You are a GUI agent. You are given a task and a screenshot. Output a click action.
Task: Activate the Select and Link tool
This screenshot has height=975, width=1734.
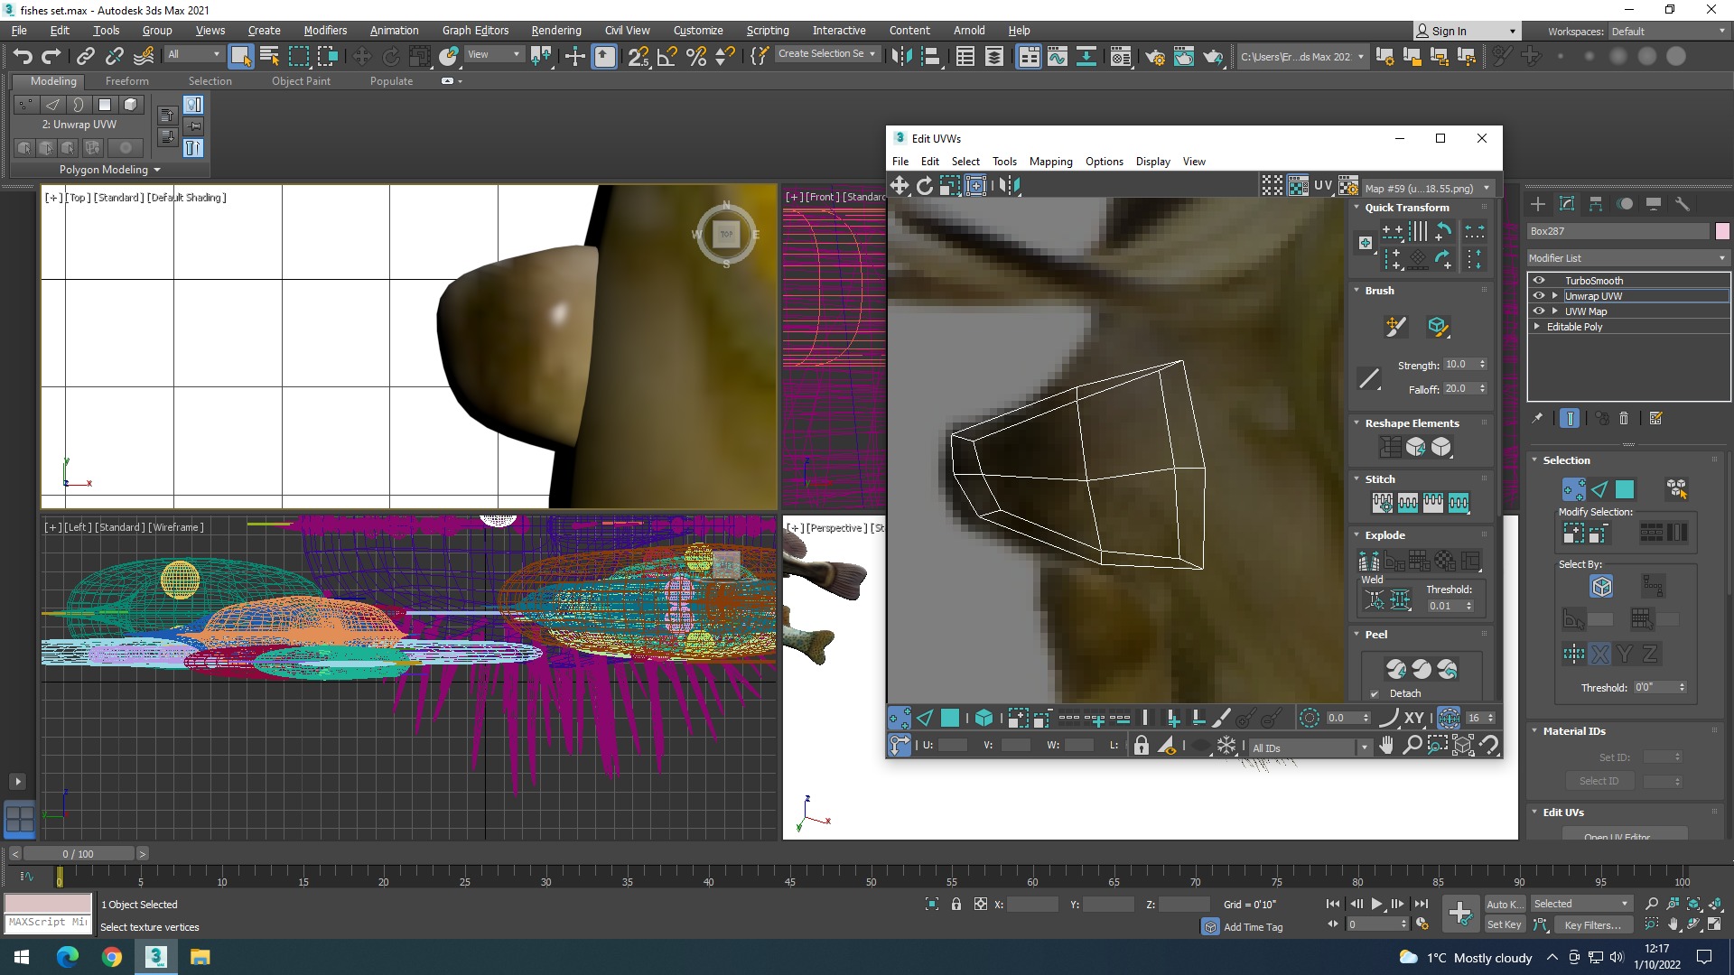point(85,56)
